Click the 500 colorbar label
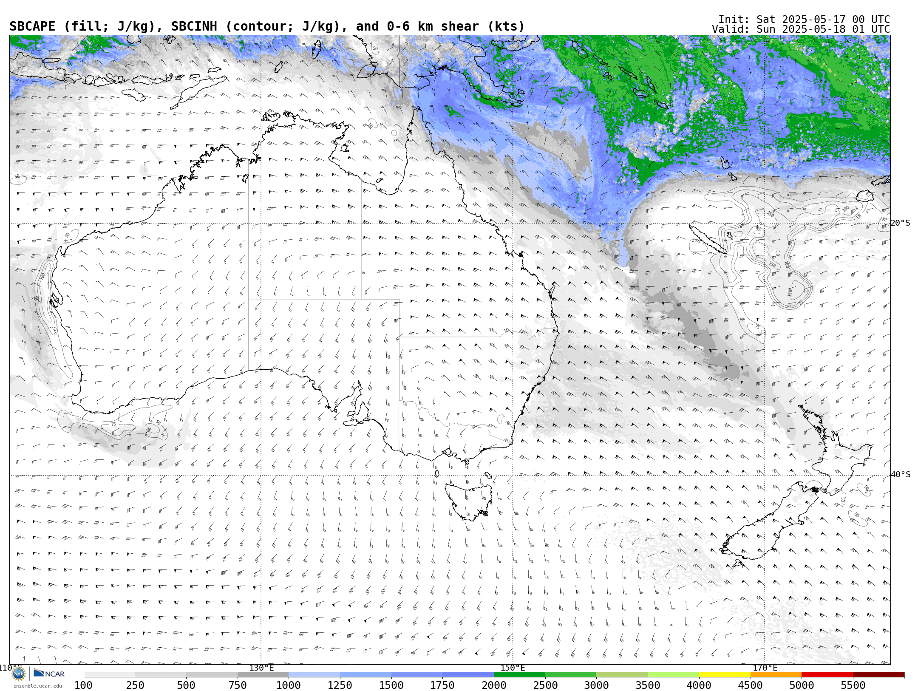Screen dimensions: 918x691 point(186,685)
